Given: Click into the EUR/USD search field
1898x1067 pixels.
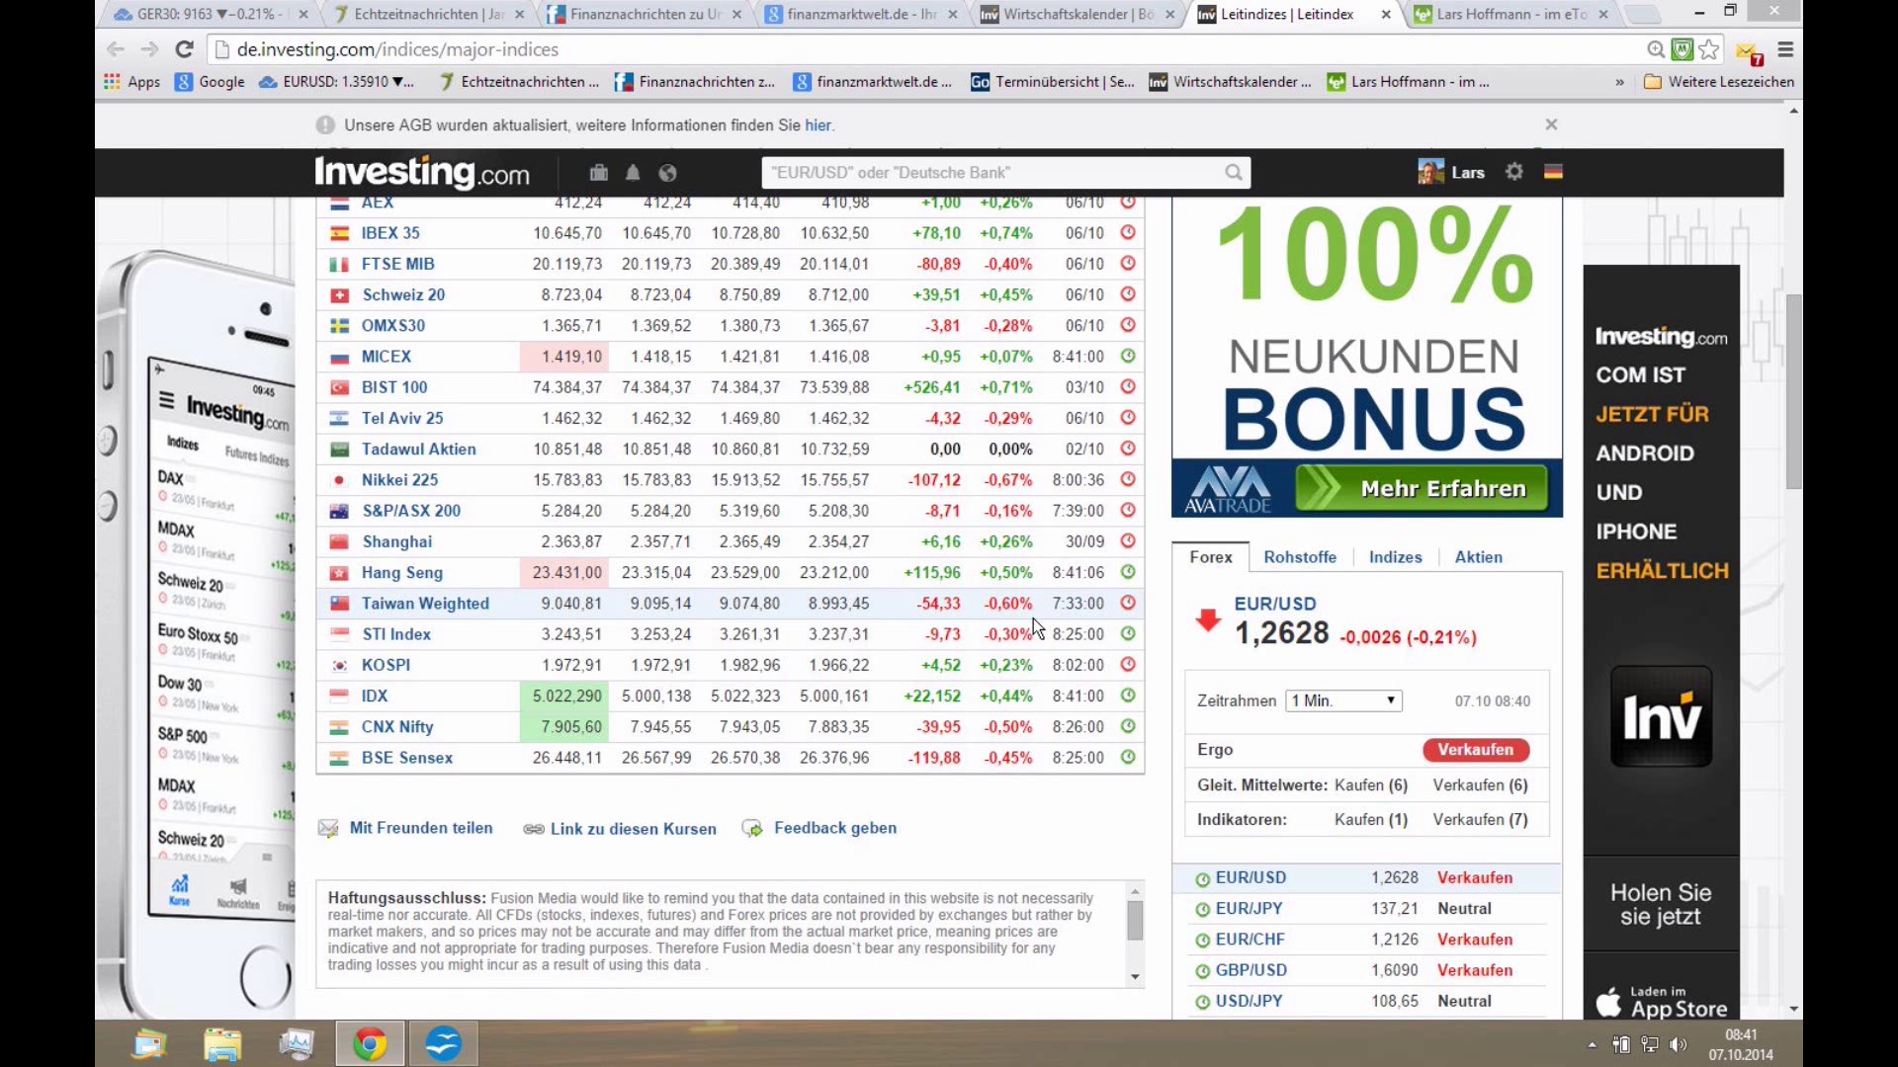Looking at the screenshot, I should click(x=989, y=173).
